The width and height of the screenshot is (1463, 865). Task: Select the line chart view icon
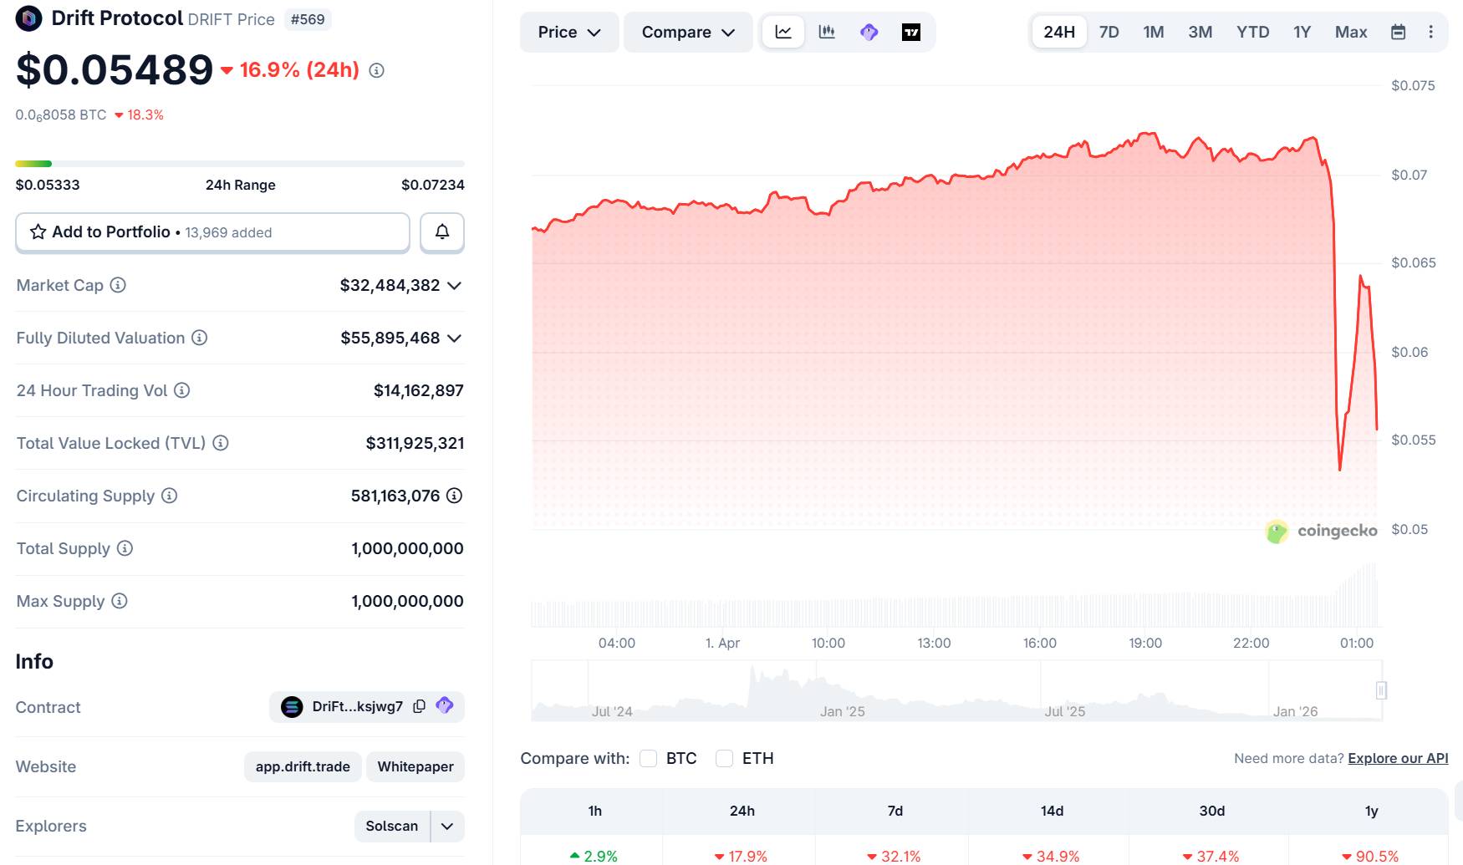click(x=782, y=32)
